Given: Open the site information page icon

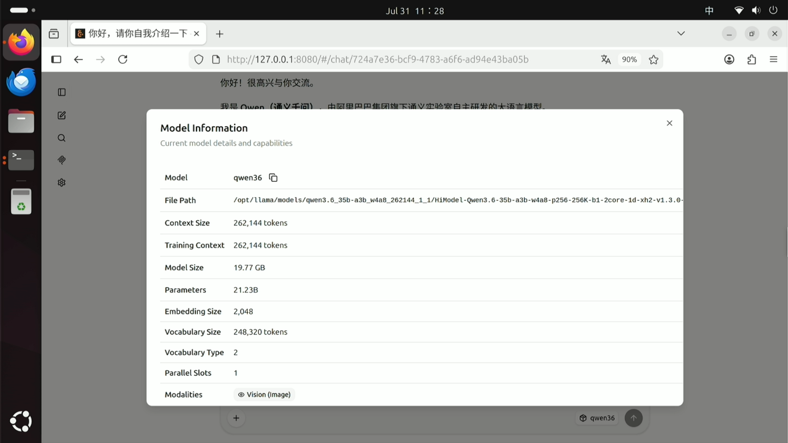Looking at the screenshot, I should point(216,60).
